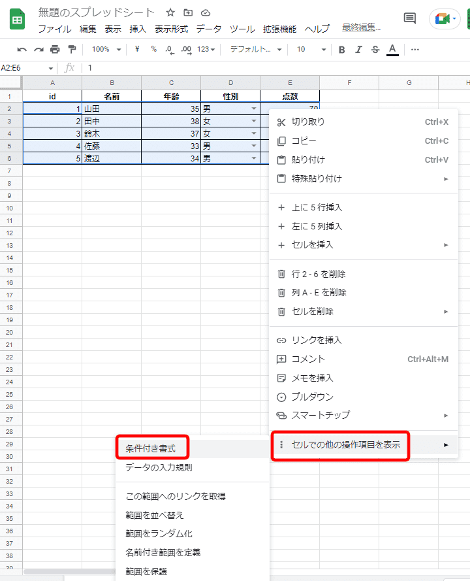Choose コピー from context menu
This screenshot has width=470, height=581.
click(x=363, y=141)
